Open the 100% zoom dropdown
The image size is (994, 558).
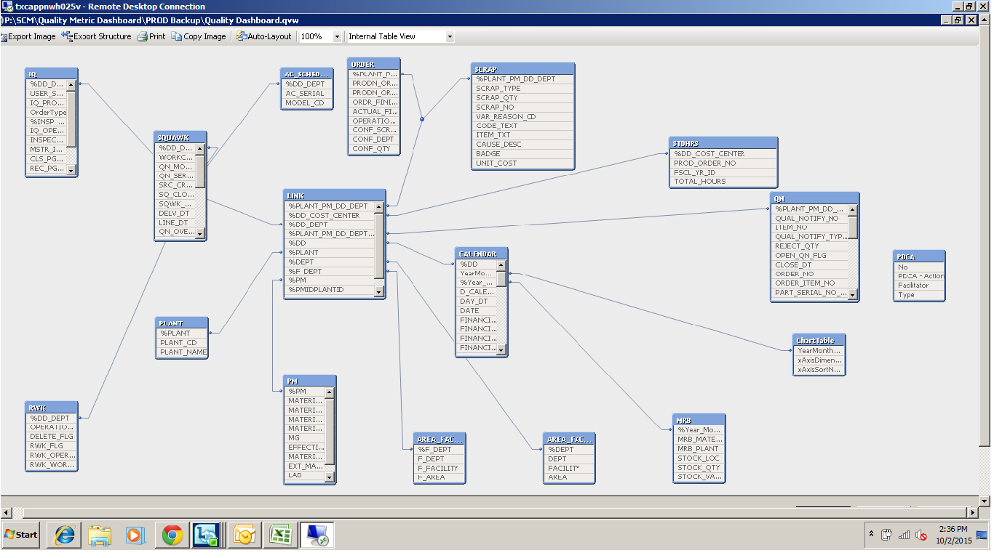click(x=337, y=36)
